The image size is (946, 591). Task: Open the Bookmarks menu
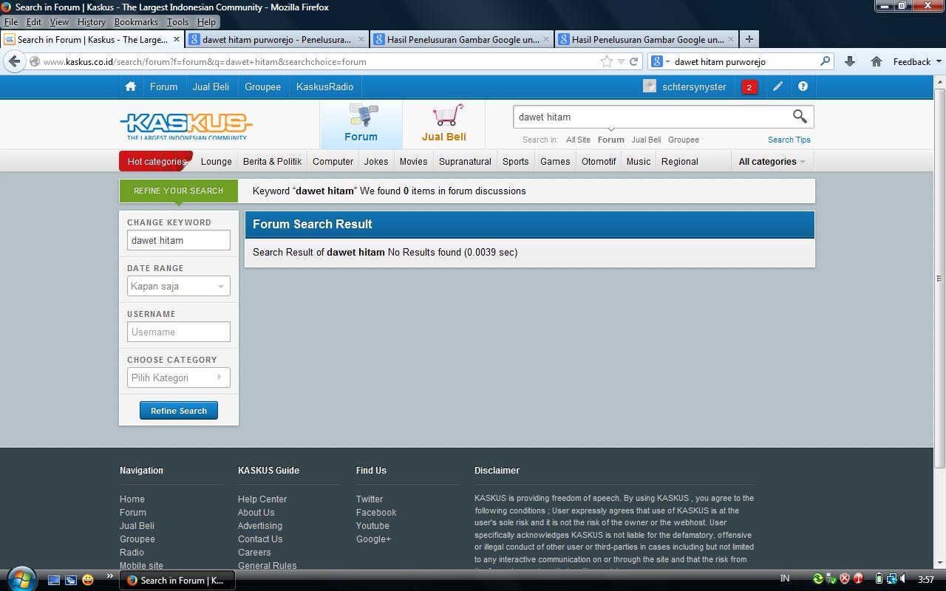click(136, 22)
